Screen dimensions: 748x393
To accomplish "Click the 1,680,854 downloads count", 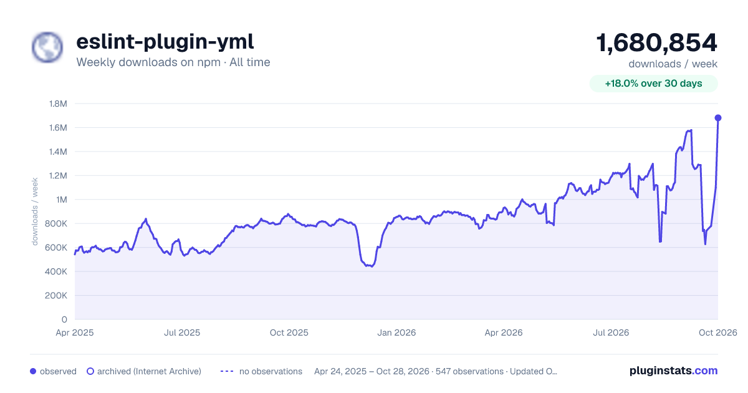I will coord(657,43).
